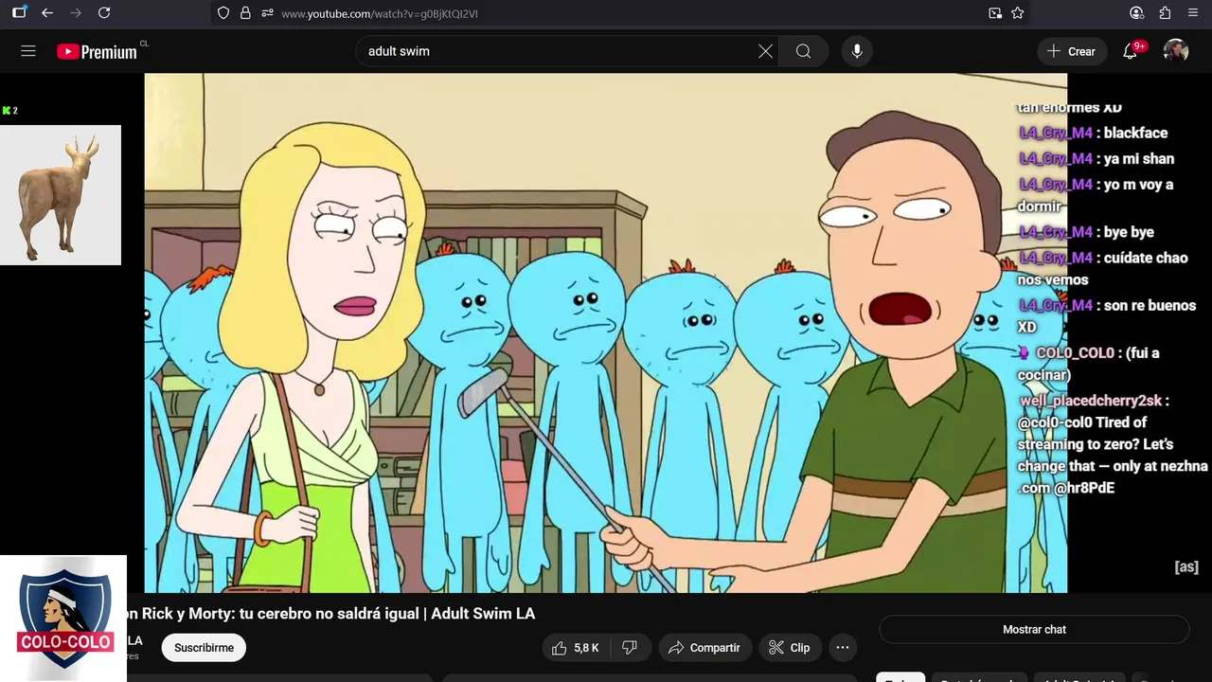Start voice search with microphone
Viewport: 1212px width, 682px height.
tap(857, 51)
